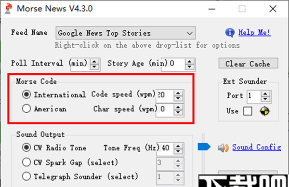Decrease the Char speed wpm value

(x=178, y=112)
